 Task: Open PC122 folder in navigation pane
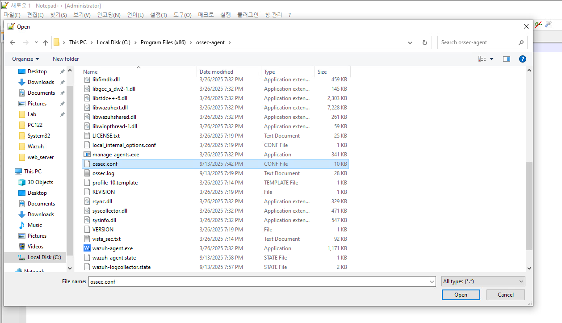click(x=35, y=125)
